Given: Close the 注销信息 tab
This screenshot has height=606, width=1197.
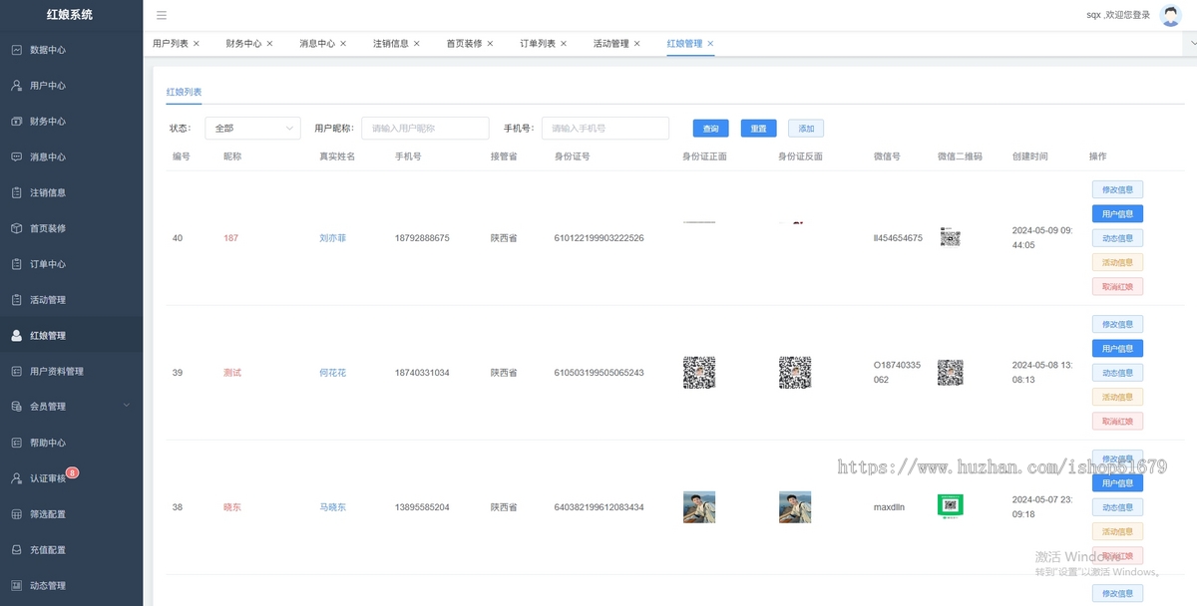Looking at the screenshot, I should coord(417,44).
